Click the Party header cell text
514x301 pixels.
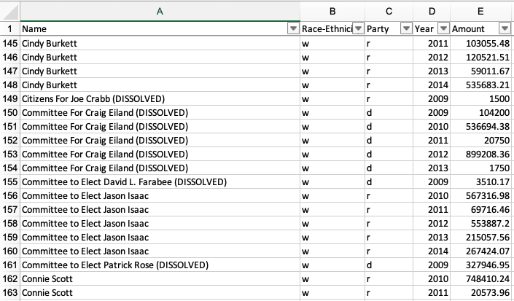378,29
